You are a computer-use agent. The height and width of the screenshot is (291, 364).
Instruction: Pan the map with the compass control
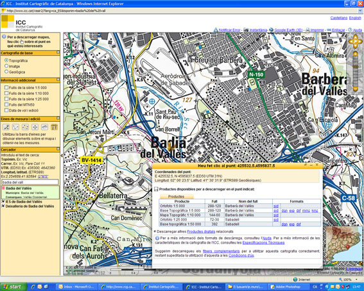[355, 42]
